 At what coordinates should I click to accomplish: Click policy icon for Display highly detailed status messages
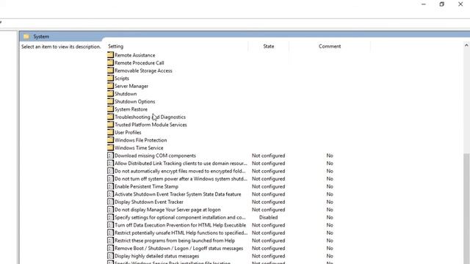(x=110, y=256)
